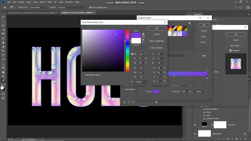Hide the Color Fill 1 layer
The image size is (251, 141).
[195, 125]
